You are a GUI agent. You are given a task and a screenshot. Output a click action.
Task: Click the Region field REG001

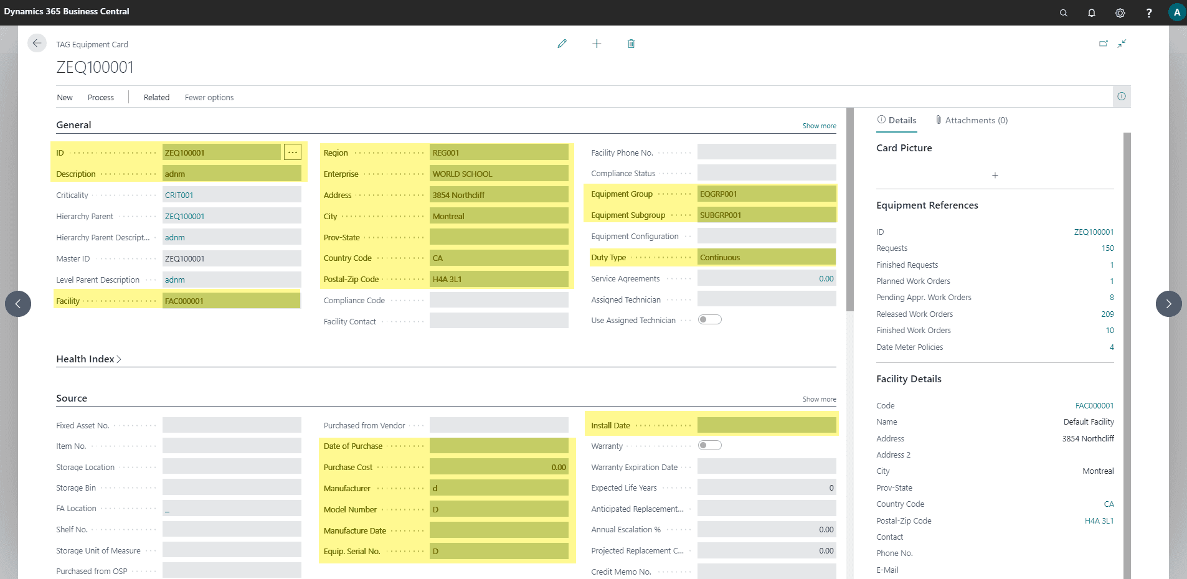click(x=499, y=153)
